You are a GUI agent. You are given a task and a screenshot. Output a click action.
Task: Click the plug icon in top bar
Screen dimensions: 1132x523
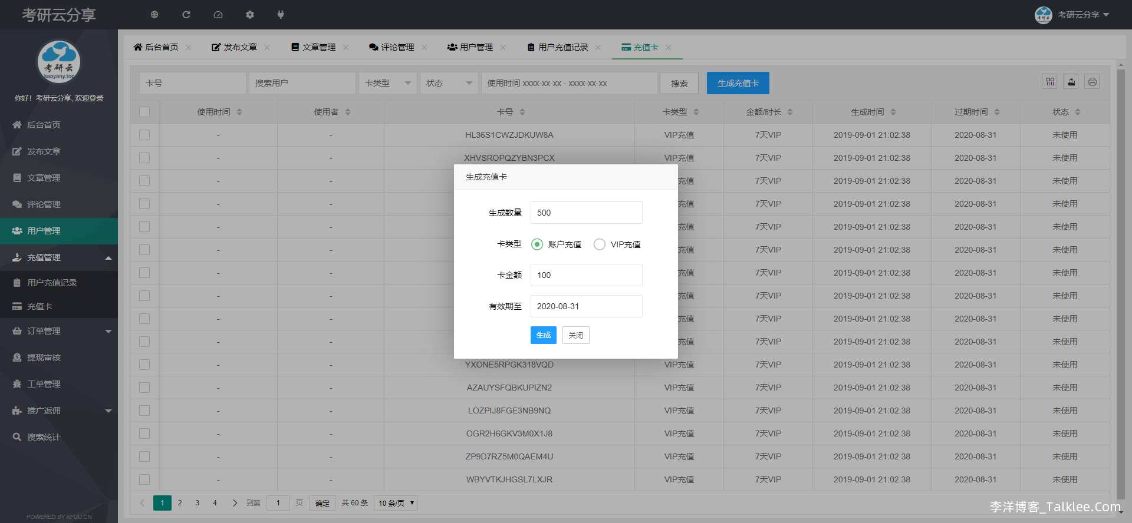[281, 15]
